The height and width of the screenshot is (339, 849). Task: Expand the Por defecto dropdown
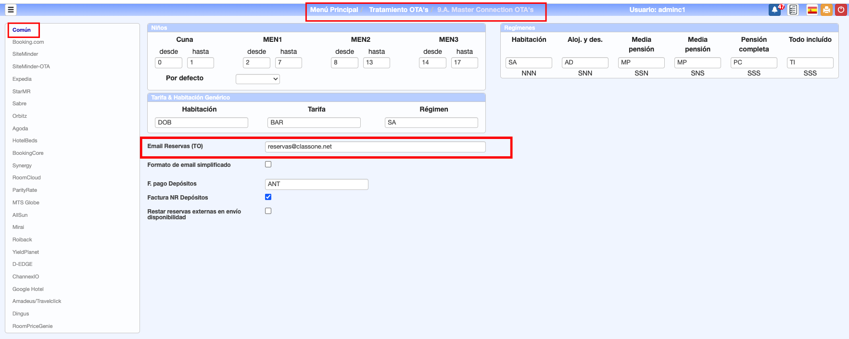click(x=258, y=79)
